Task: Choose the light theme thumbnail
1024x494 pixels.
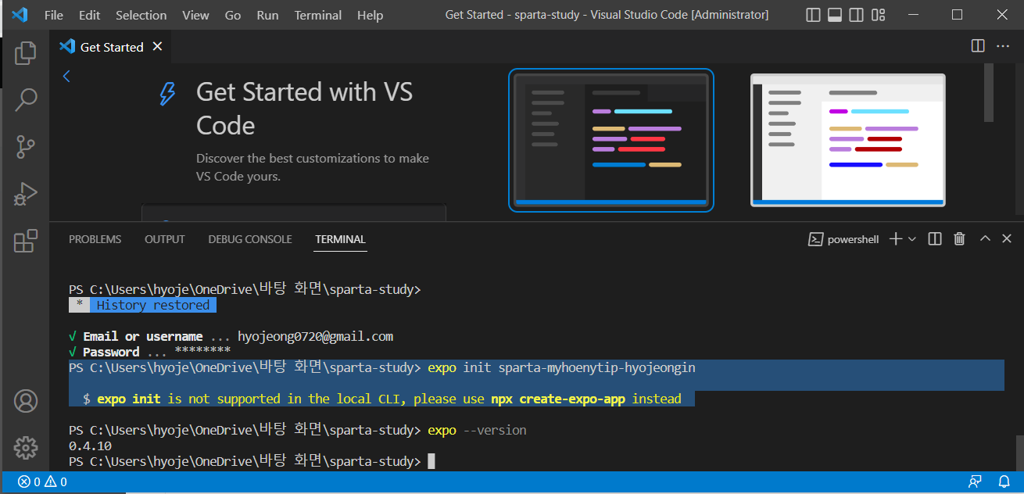Action: (x=848, y=140)
